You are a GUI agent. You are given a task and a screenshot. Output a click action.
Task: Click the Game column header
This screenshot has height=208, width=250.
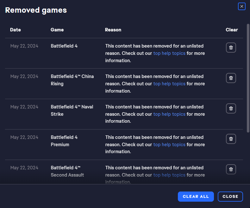point(57,30)
